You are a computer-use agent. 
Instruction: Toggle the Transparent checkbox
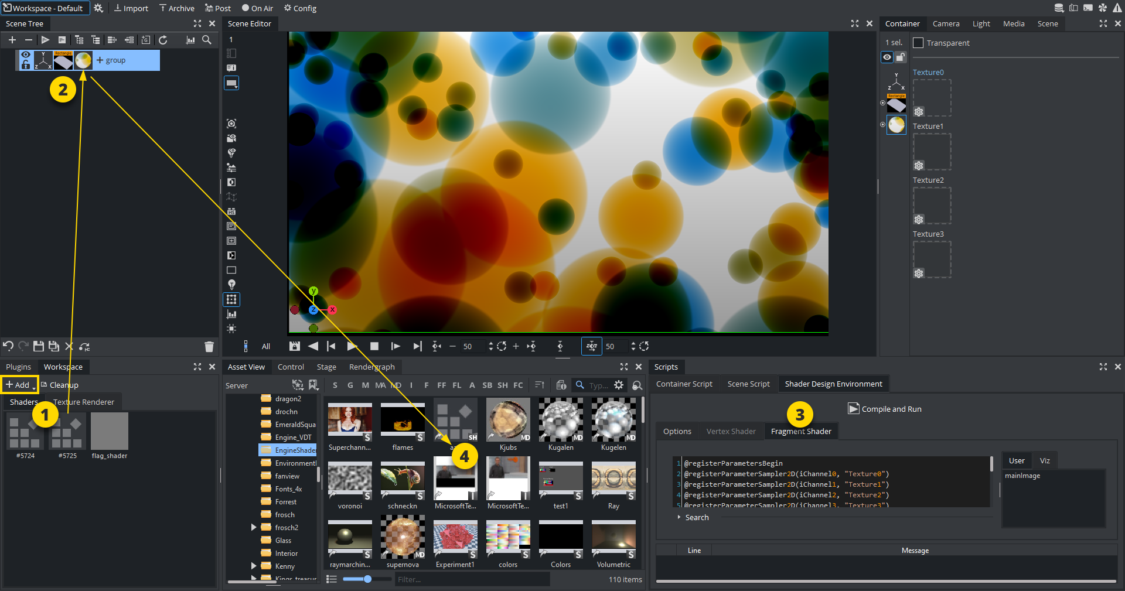(918, 43)
